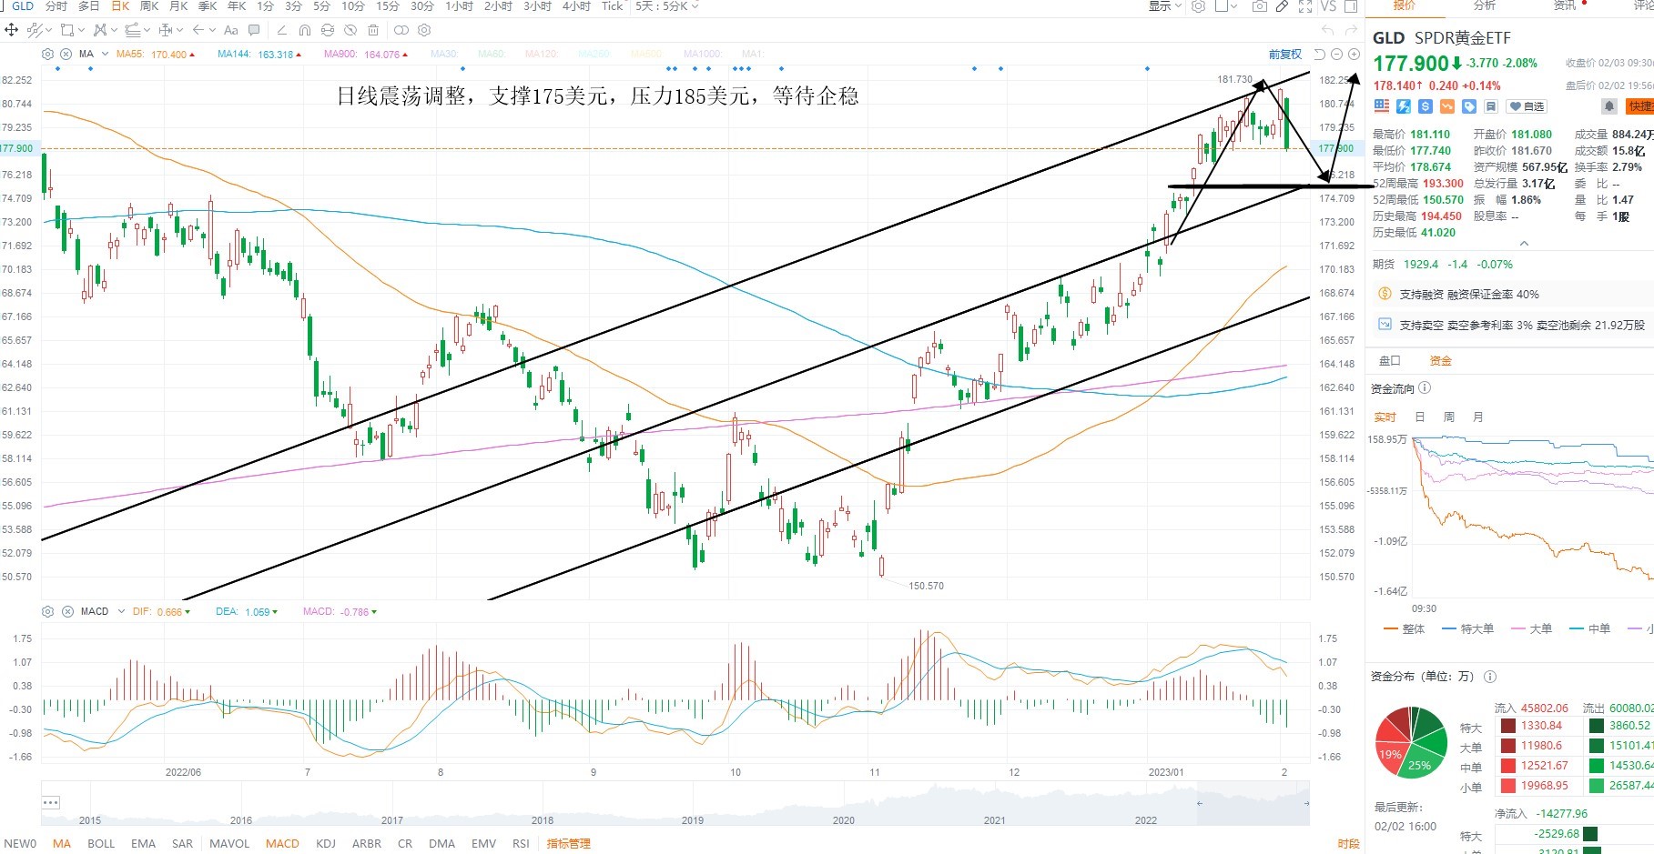Show fund flow by 周 period

tap(1449, 417)
